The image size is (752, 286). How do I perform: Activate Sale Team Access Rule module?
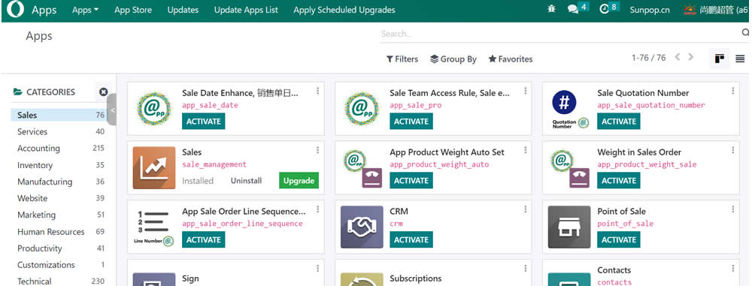pyautogui.click(x=411, y=121)
